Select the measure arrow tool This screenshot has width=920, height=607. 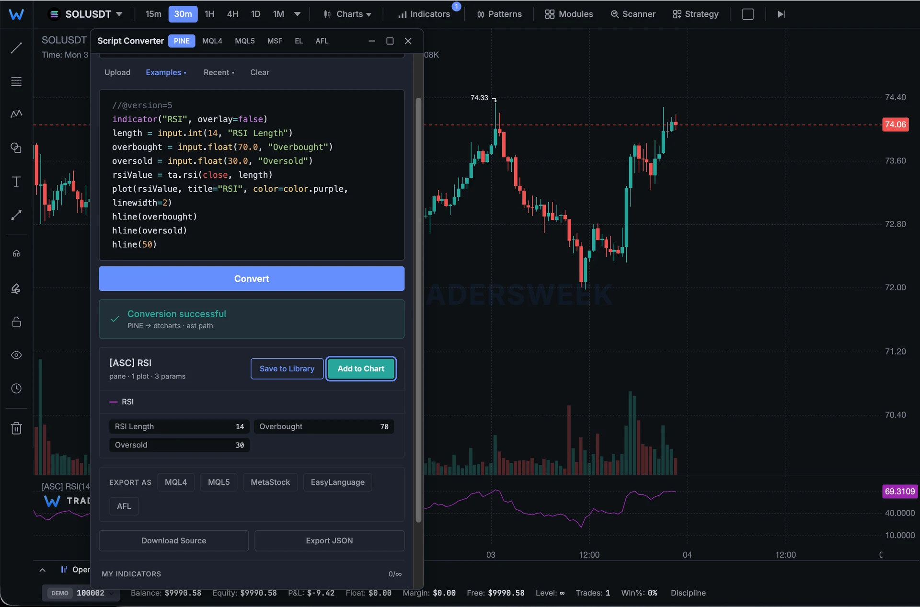pos(16,215)
